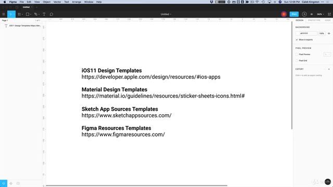Image resolution: width=333 pixels, height=187 pixels.
Task: Open the Edit menu
Action: click(x=29, y=2)
